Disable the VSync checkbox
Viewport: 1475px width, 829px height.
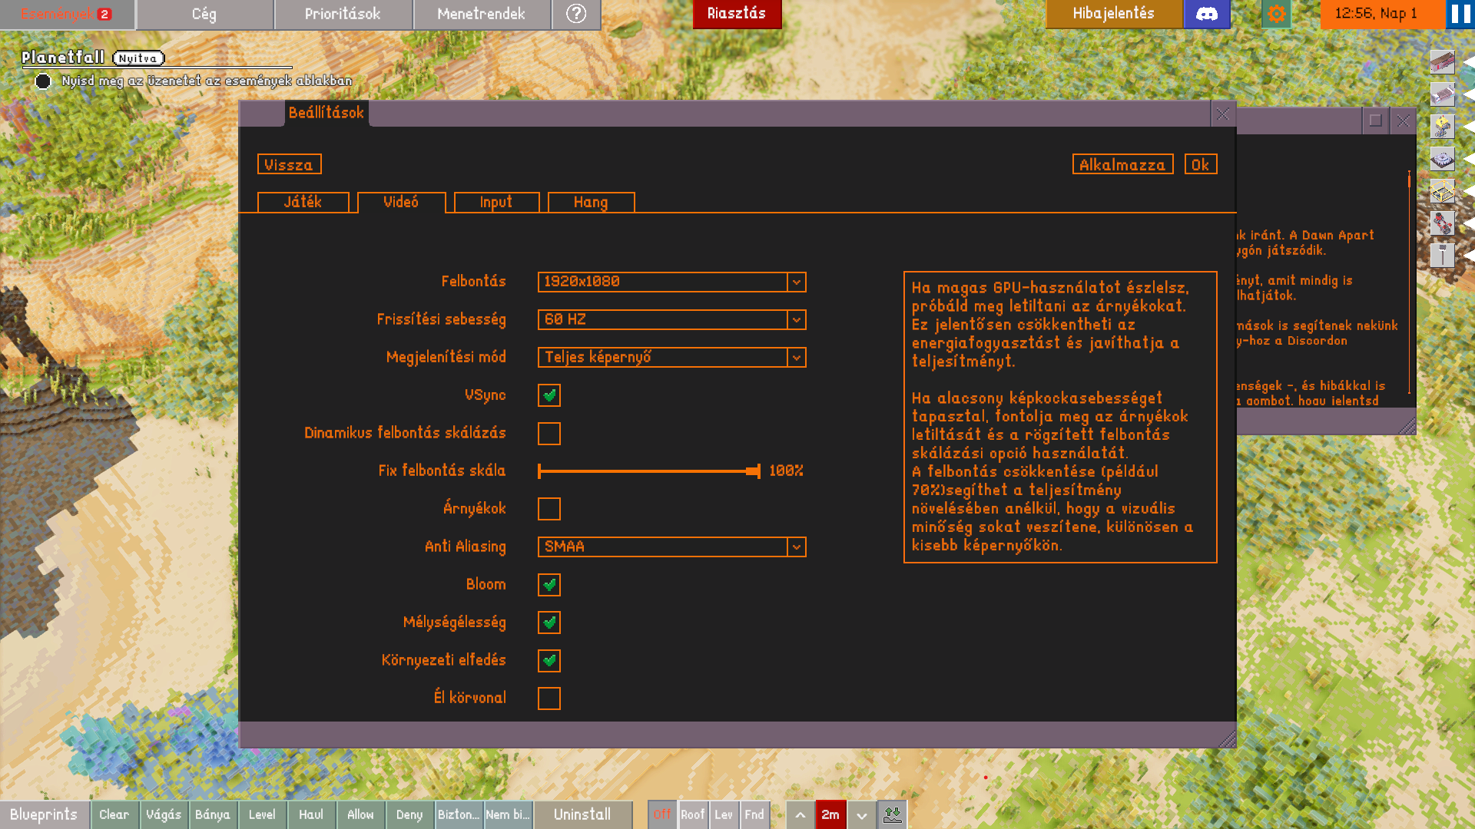click(549, 395)
